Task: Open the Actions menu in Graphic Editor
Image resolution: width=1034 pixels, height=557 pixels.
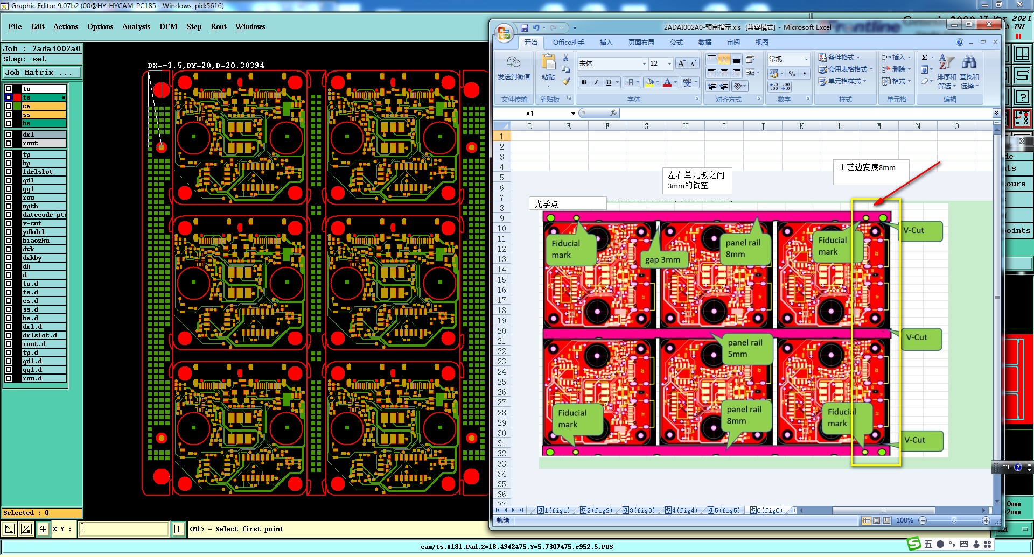Action: click(x=66, y=26)
